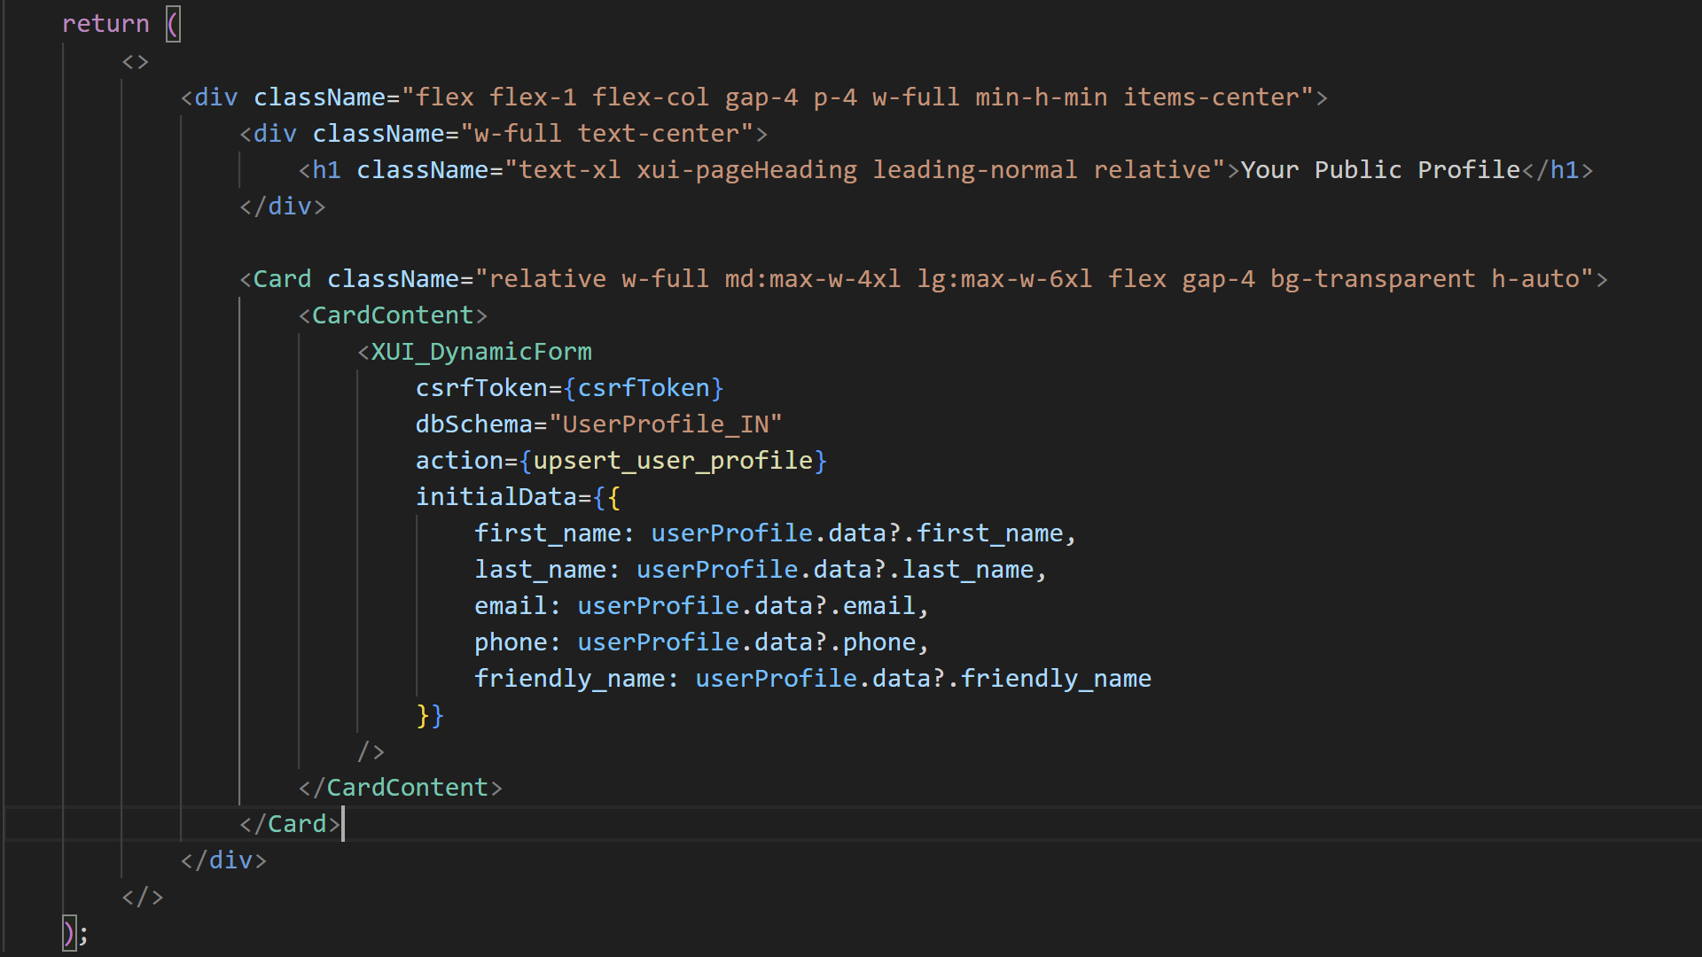Click the phone object key
Viewport: 1702px width, 957px height.
[x=511, y=642]
